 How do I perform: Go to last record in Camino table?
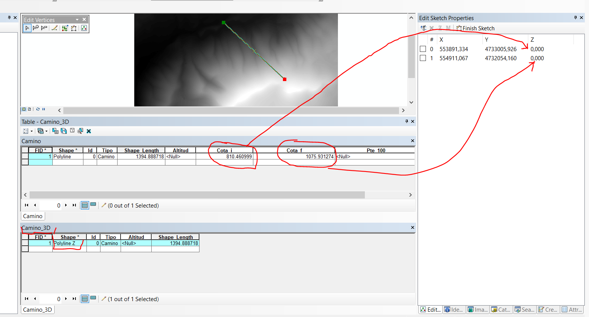pos(74,205)
